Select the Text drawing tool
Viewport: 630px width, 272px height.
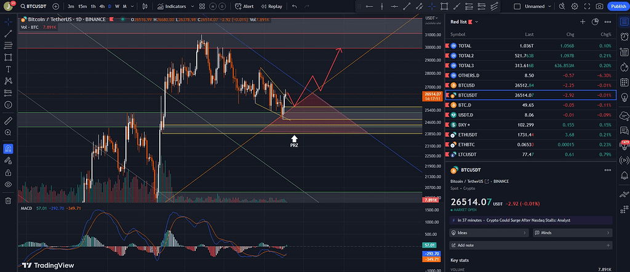click(8, 69)
